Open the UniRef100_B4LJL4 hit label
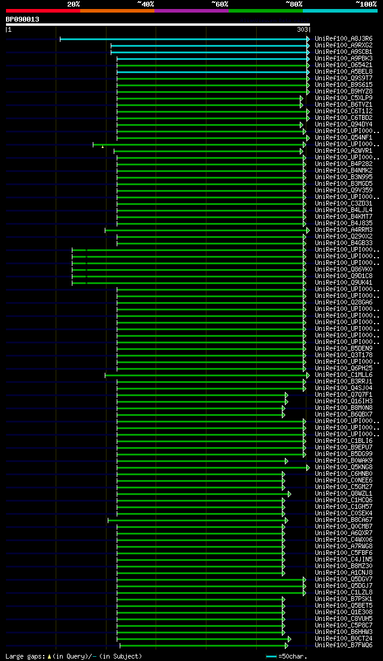Screen dimensions: 383x661 pos(344,210)
